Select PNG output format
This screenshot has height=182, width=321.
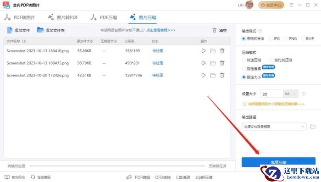pyautogui.click(x=290, y=39)
